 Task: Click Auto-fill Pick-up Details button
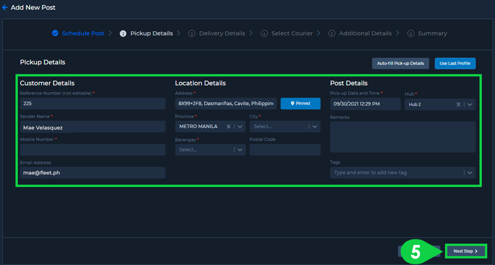pos(400,63)
